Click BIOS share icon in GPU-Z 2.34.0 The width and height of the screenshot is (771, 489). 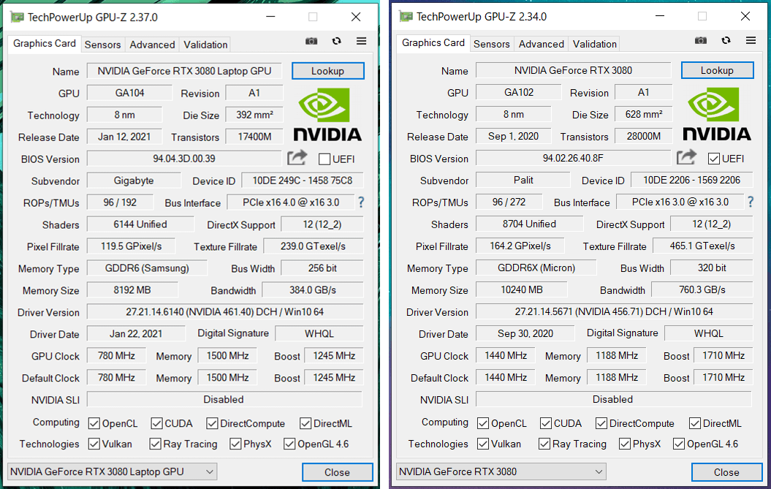[x=686, y=157]
